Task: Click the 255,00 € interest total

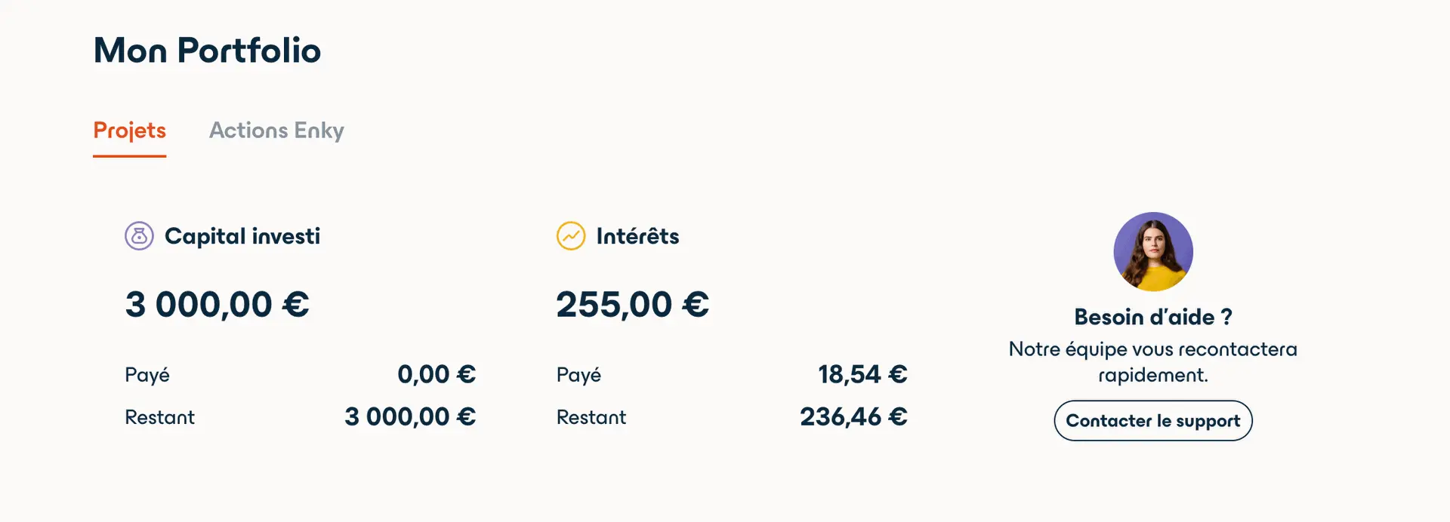Action: 632,304
